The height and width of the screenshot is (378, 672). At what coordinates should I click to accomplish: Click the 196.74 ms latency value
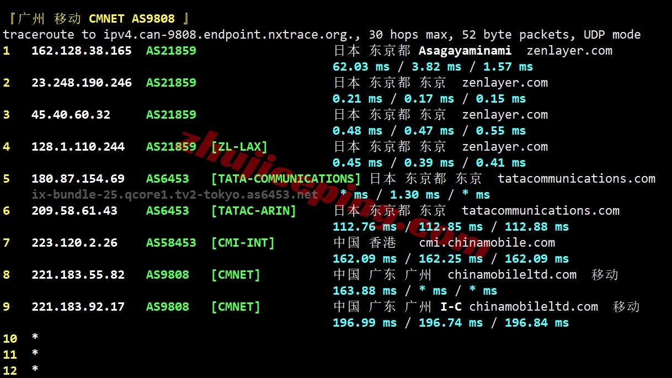451,323
